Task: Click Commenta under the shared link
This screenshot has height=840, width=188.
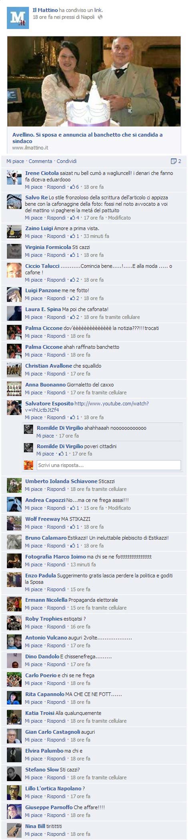Action: point(40,161)
